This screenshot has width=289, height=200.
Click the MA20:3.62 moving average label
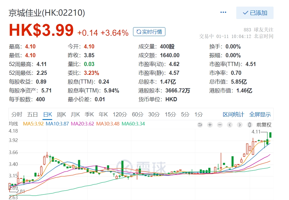(82, 124)
